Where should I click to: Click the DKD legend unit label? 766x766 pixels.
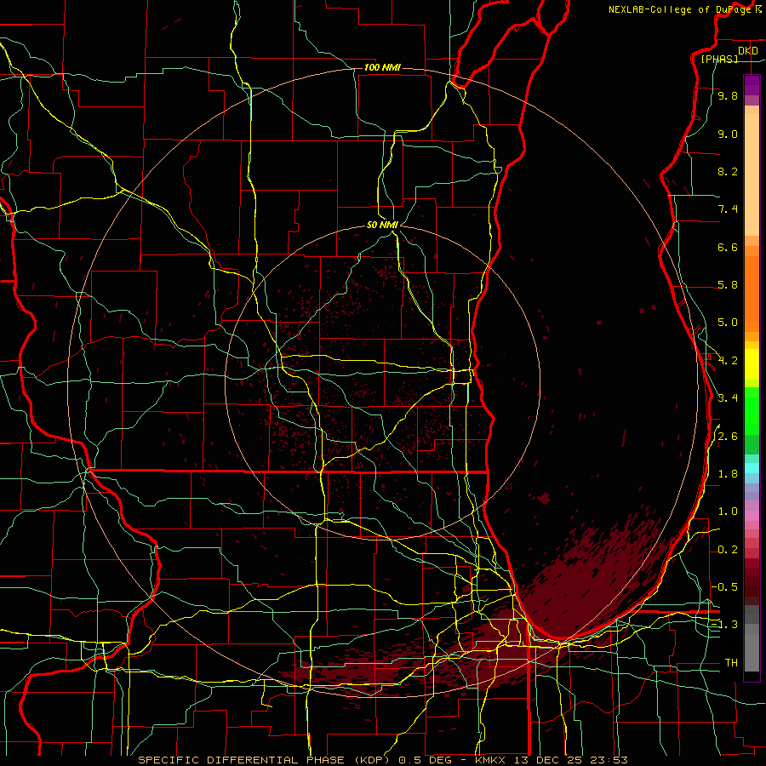tap(748, 51)
